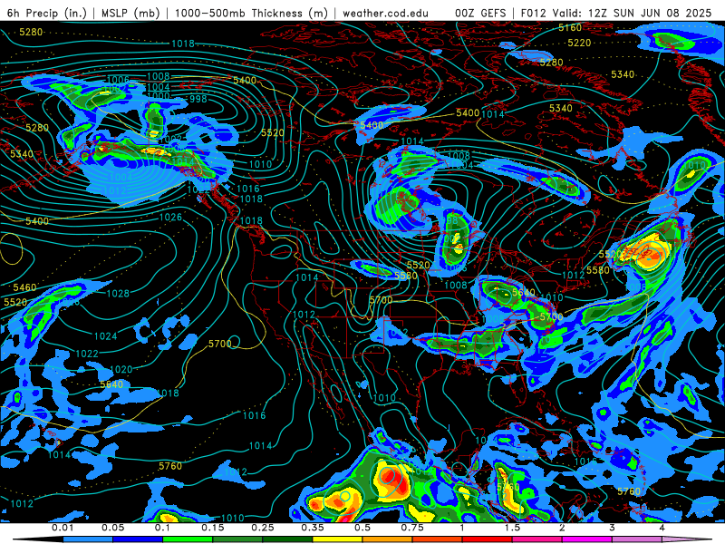Image resolution: width=725 pixels, height=544 pixels.
Task: Click the 'MSLP (mb)' header label
Action: coord(130,13)
